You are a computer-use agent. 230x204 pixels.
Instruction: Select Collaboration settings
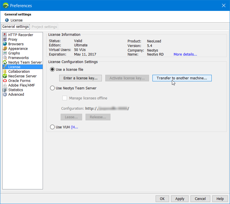point(19,71)
